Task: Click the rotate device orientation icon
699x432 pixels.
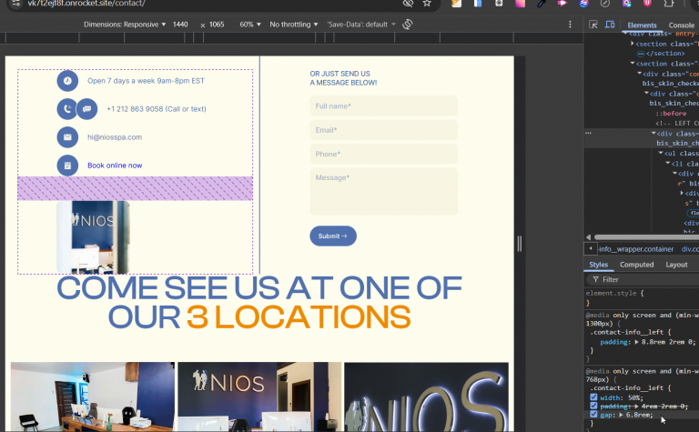Action: (408, 24)
